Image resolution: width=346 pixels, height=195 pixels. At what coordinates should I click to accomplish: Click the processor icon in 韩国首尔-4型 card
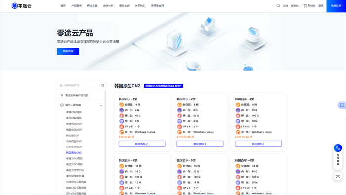point(121,166)
